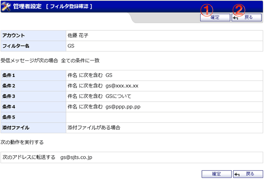264x179 pixels.
Task: Click condition 1 value 件名 に次を含む GS
Action: 90,75
